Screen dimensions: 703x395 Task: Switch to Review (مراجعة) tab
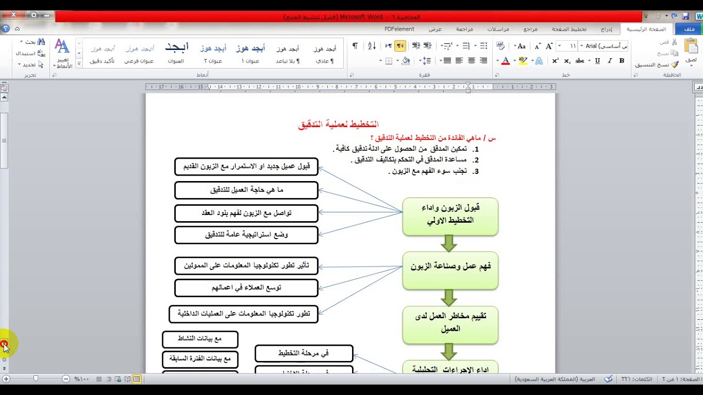coord(465,29)
